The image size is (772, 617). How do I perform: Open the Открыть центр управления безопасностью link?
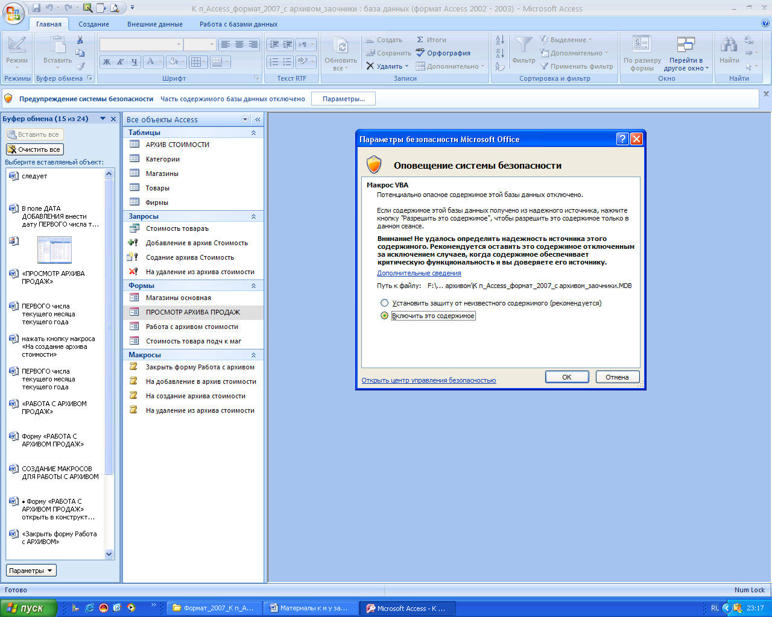(429, 380)
